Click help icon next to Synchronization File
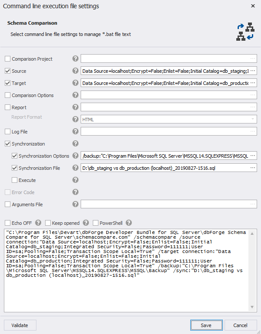261x334 pixels. coord(75,168)
